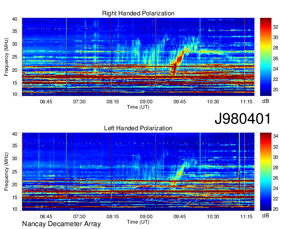The height and width of the screenshot is (229, 283).
Task: Click the 34 dB label on Left Handed colorbar
Action: (x=276, y=136)
